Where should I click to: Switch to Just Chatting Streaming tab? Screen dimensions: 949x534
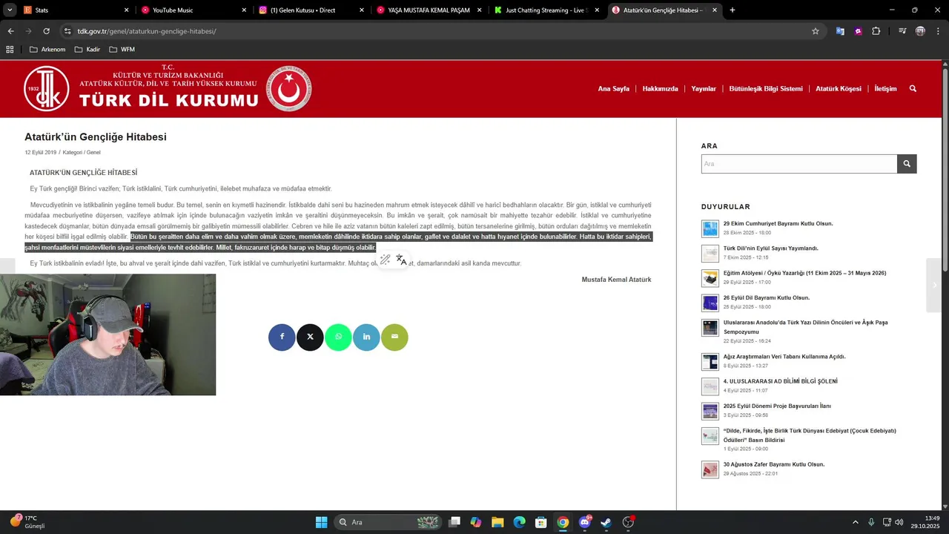click(x=546, y=10)
